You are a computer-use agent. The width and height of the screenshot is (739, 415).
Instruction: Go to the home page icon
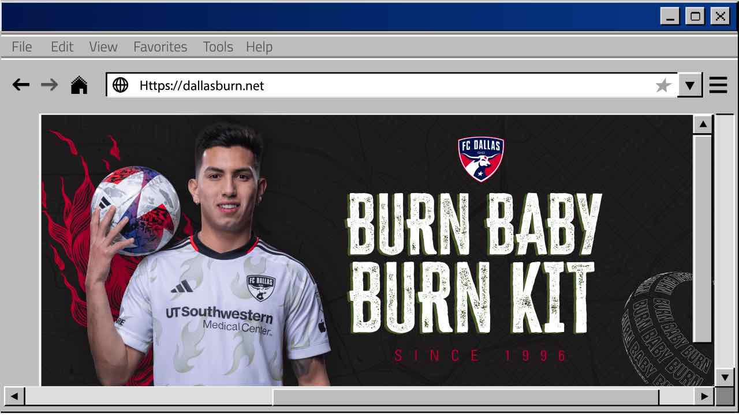coord(79,85)
